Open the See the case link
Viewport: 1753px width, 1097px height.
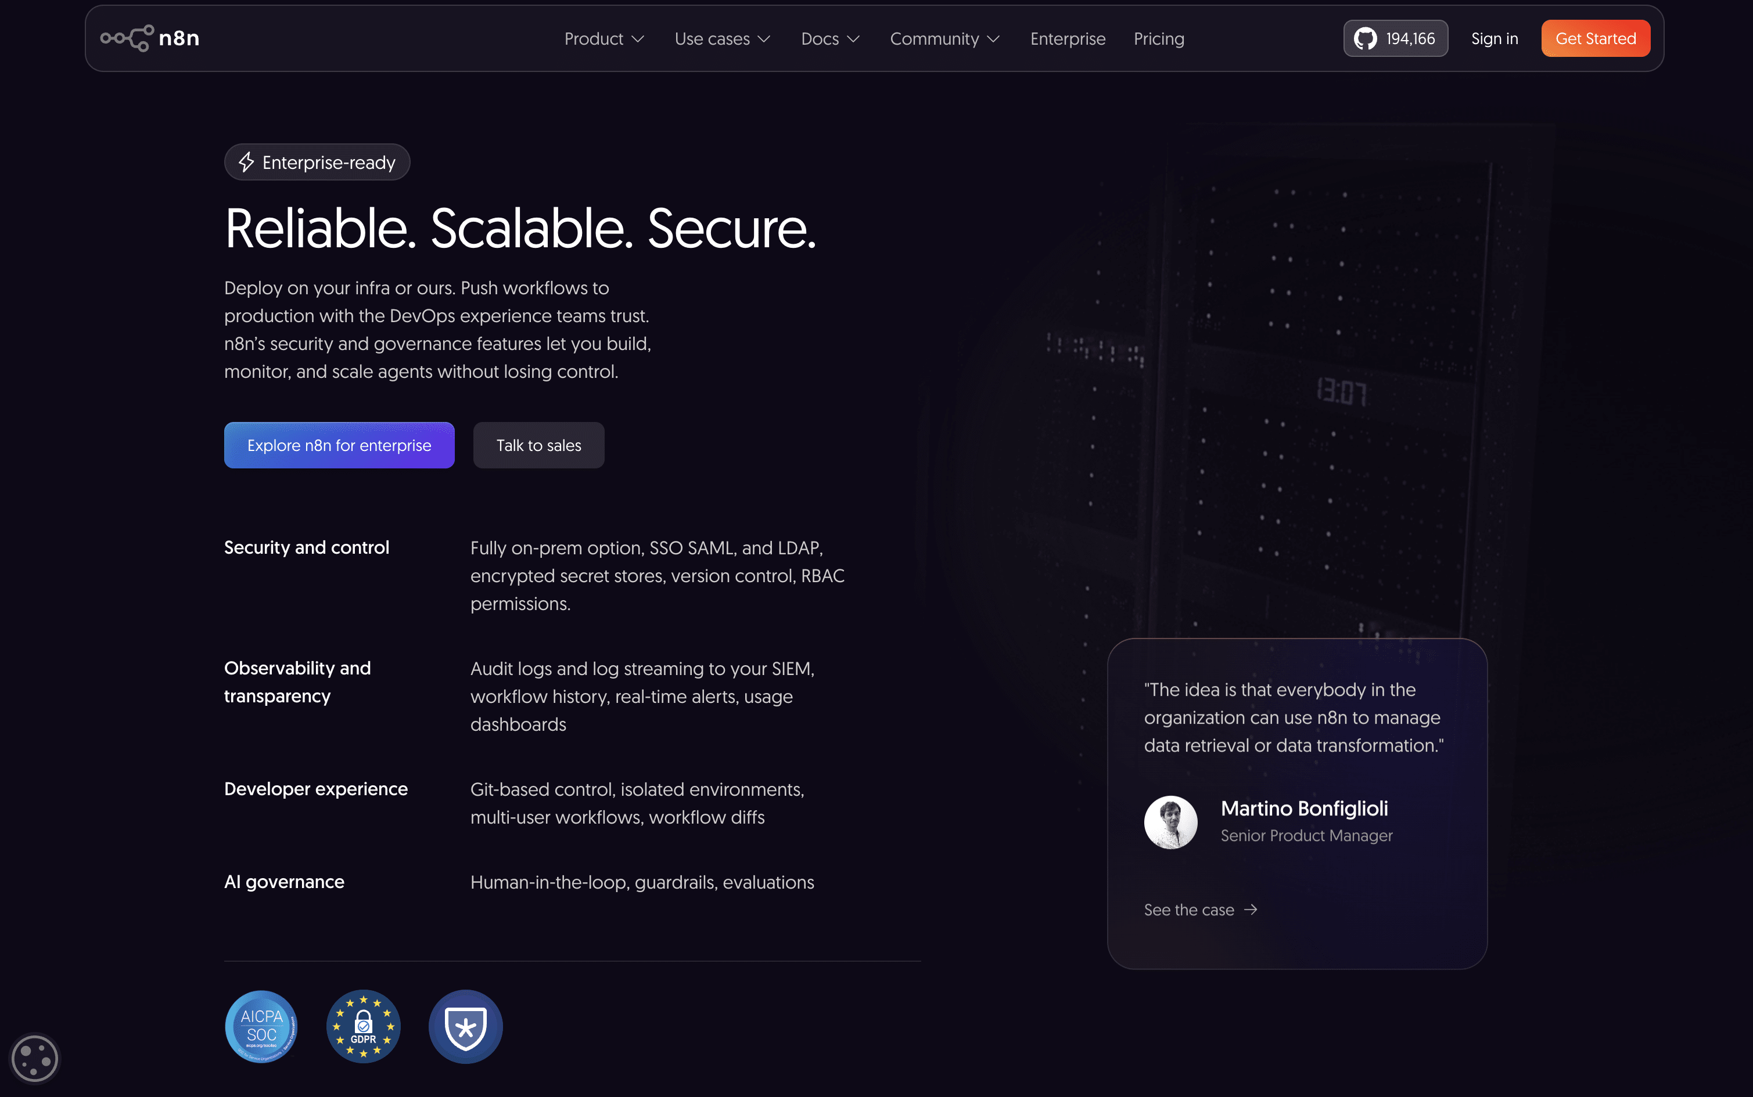(1201, 910)
